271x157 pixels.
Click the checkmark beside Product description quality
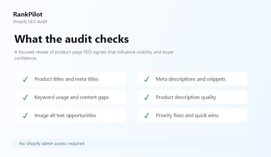[x=147, y=97]
